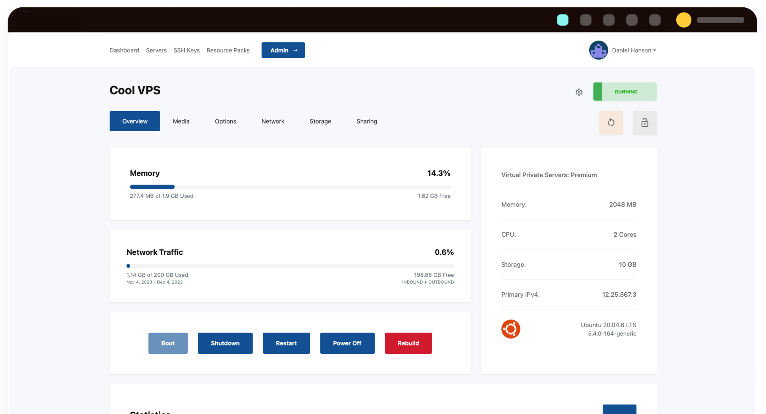
Task: Click the circular refresh arrow icon button
Action: pyautogui.click(x=611, y=122)
